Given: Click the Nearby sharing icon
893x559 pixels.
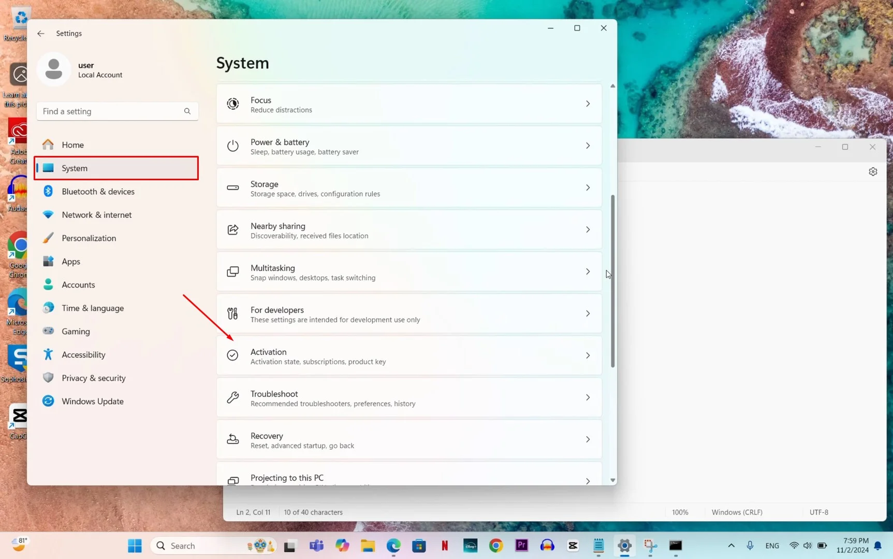Looking at the screenshot, I should (233, 230).
